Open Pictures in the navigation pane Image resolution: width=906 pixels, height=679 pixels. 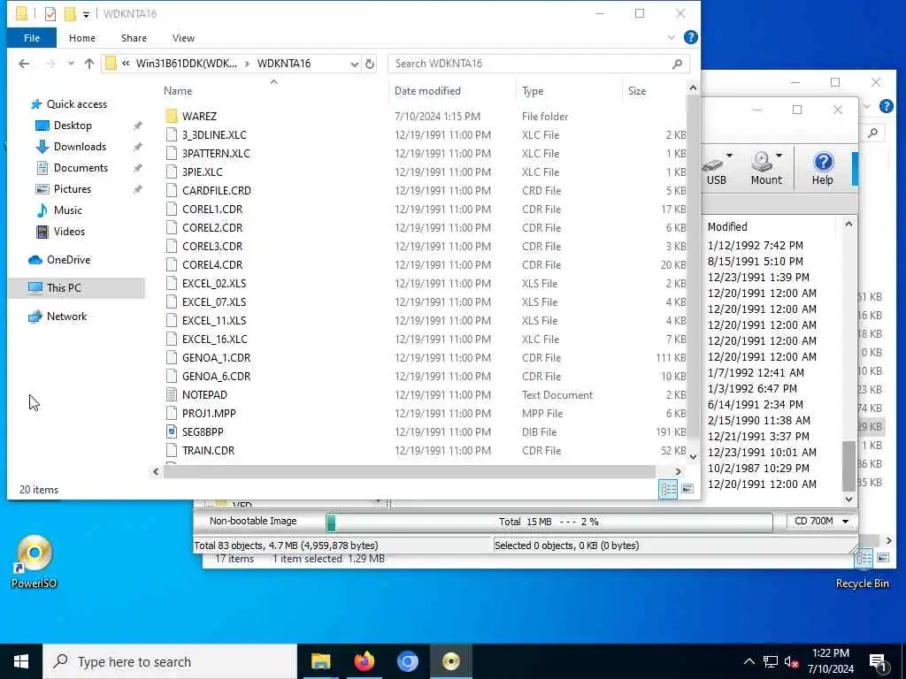pos(73,189)
